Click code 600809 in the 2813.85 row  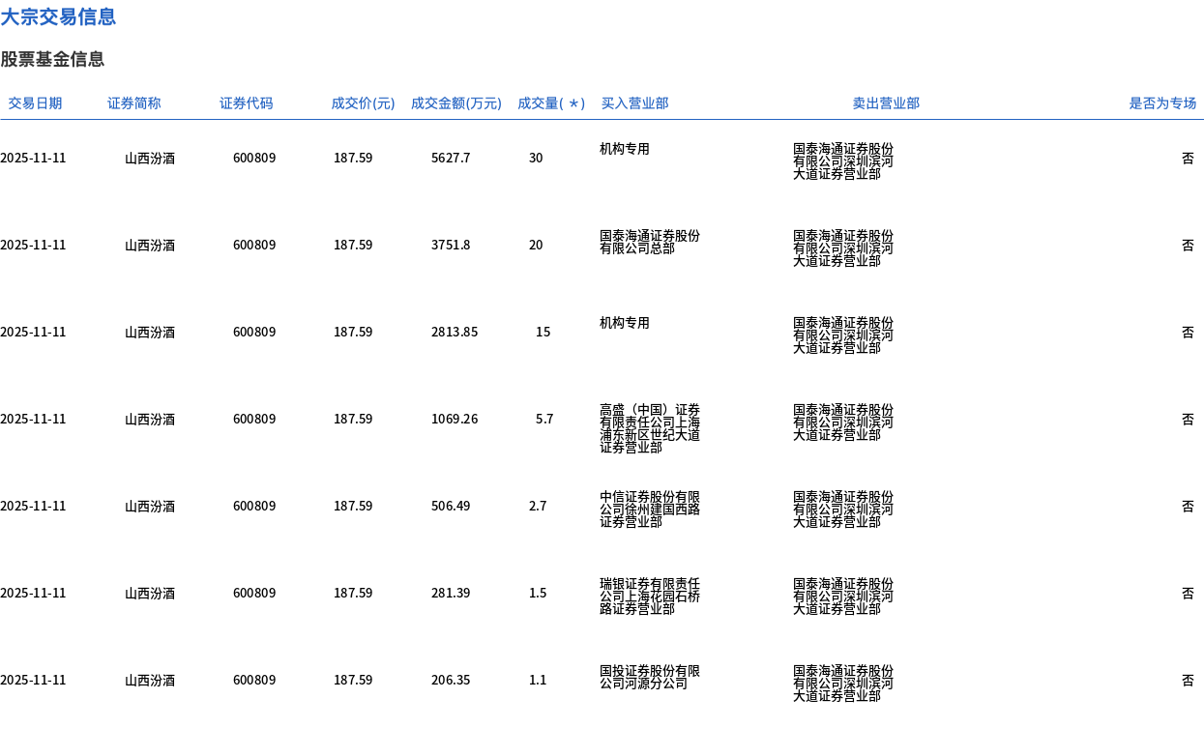click(254, 332)
